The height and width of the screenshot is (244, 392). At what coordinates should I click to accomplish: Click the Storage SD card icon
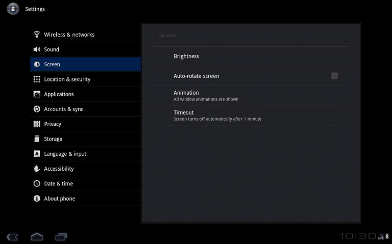tap(37, 139)
